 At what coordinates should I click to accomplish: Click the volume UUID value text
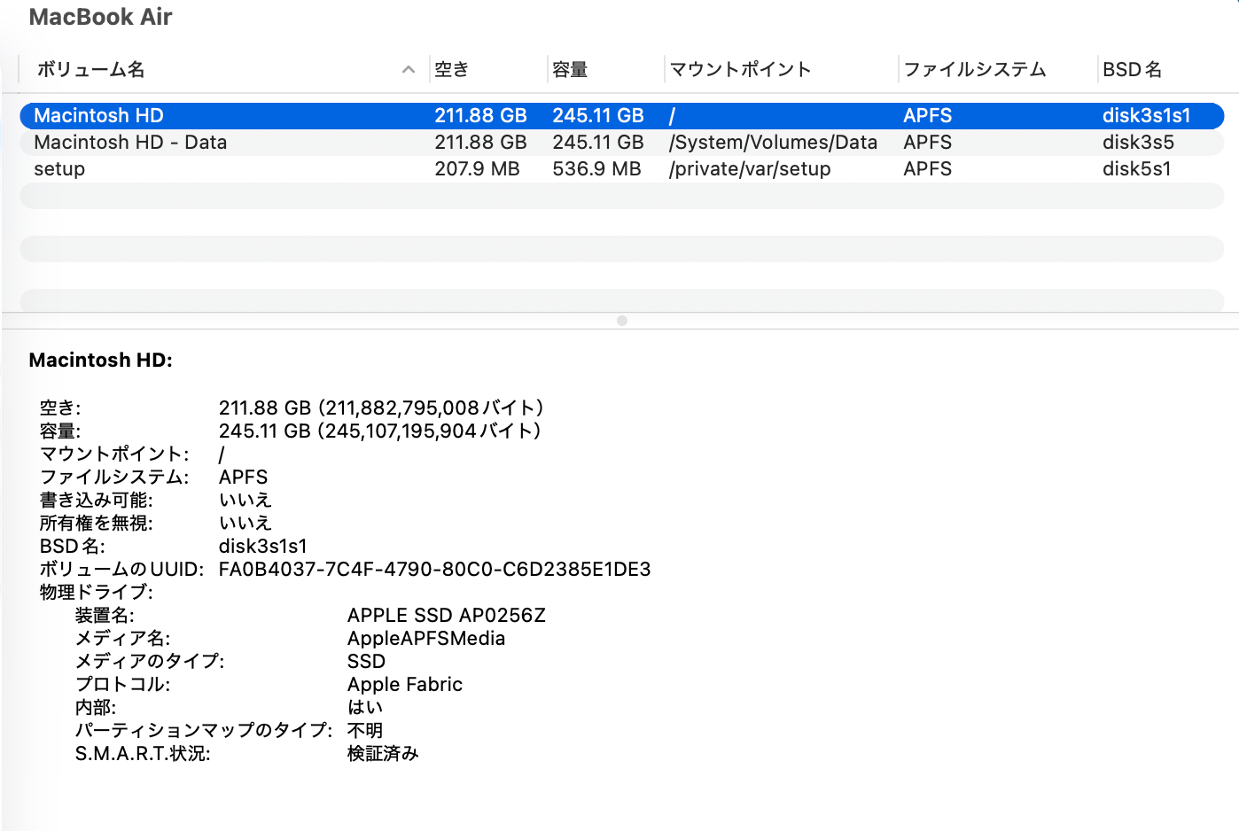(436, 569)
